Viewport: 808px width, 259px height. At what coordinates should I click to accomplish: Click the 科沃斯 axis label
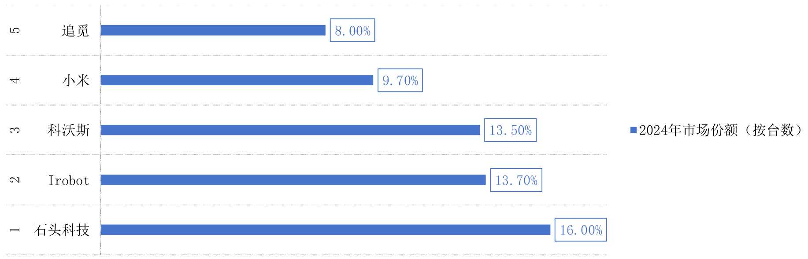point(68,130)
